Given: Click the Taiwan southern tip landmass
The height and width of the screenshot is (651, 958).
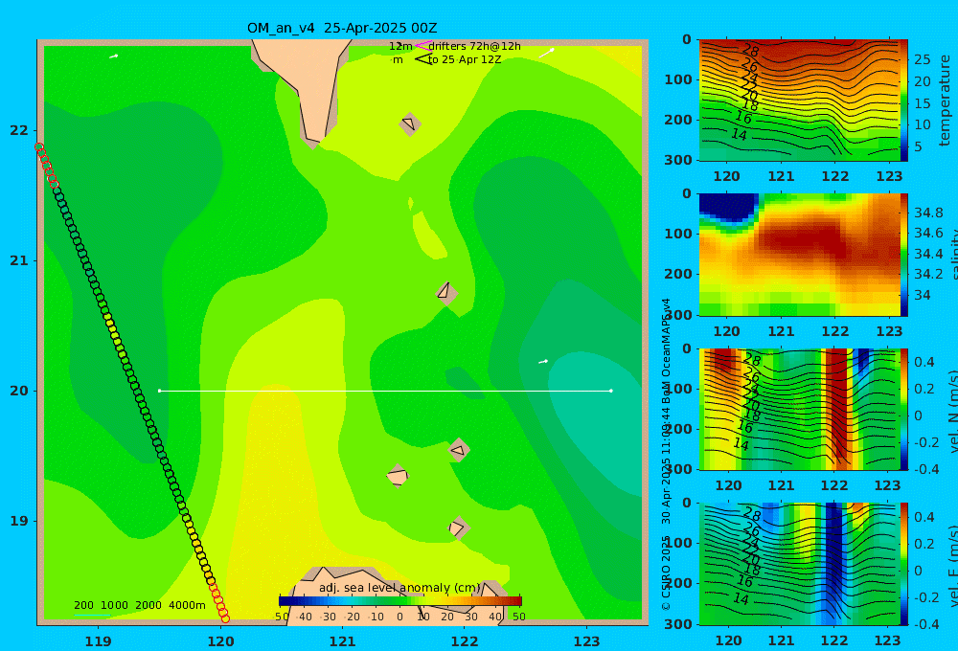Looking at the screenshot, I should 306,85.
